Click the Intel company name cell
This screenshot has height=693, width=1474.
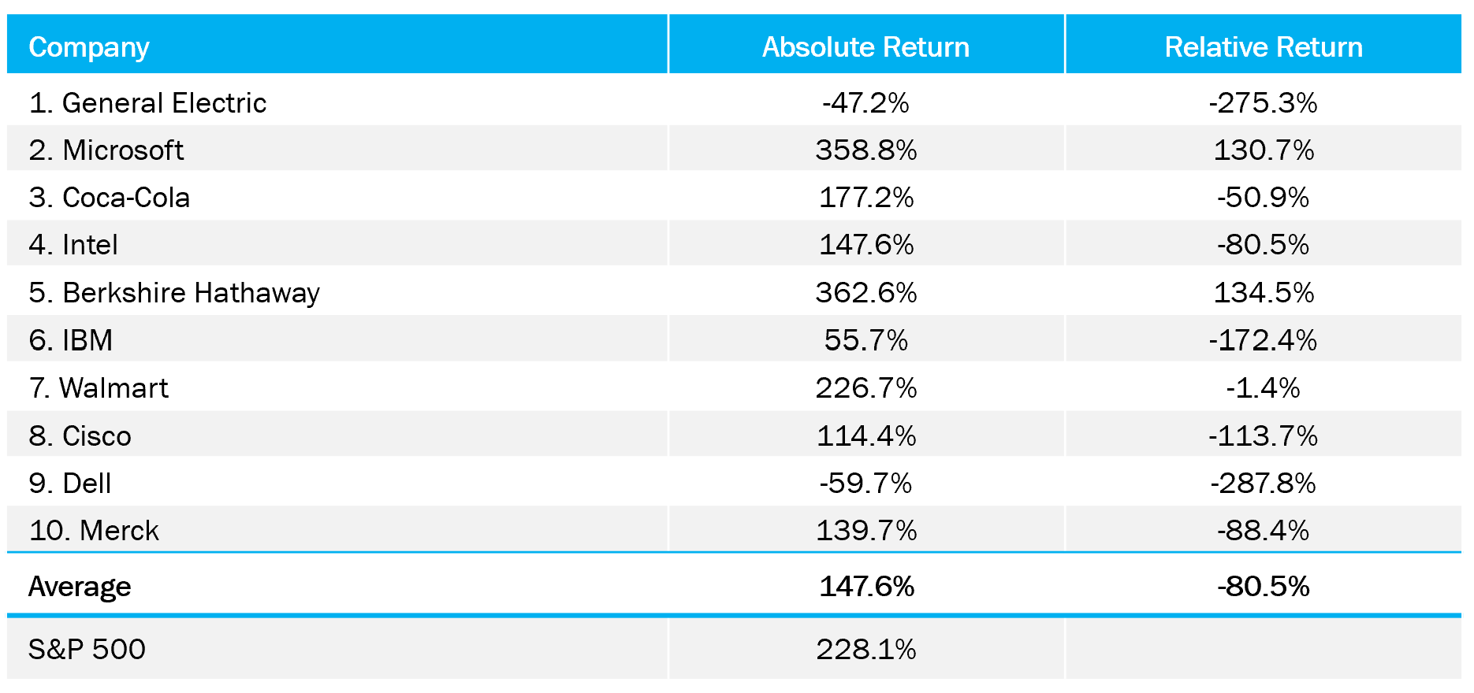tap(74, 245)
